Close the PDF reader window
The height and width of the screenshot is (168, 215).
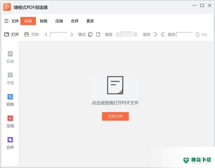point(210,5)
